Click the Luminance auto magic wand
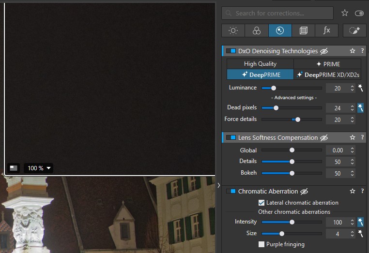The image size is (369, 253). click(x=361, y=88)
